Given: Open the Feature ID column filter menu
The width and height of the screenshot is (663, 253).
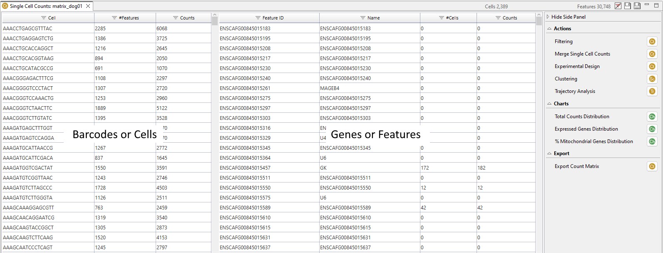Looking at the screenshot, I should 258,18.
